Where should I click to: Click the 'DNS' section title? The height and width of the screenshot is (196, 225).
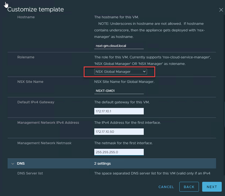pyautogui.click(x=21, y=164)
